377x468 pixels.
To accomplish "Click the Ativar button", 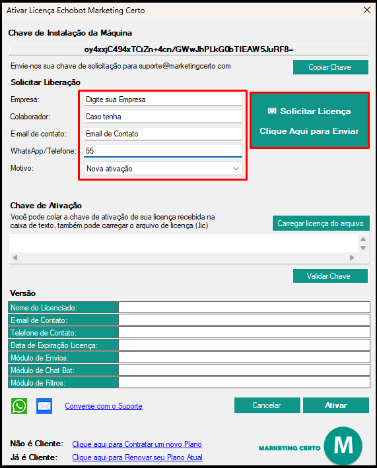I will [x=336, y=405].
